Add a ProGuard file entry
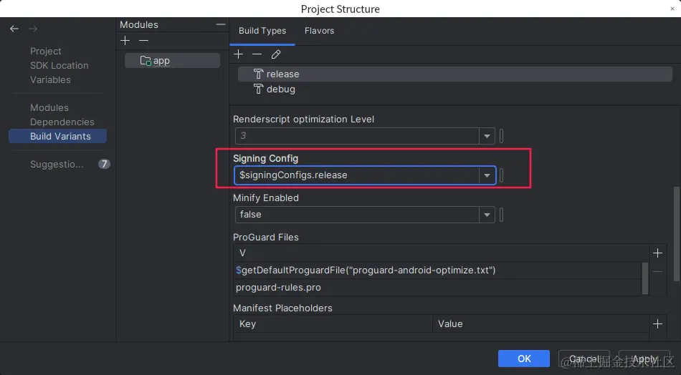Screen dimensions: 681x375 [x=657, y=253]
